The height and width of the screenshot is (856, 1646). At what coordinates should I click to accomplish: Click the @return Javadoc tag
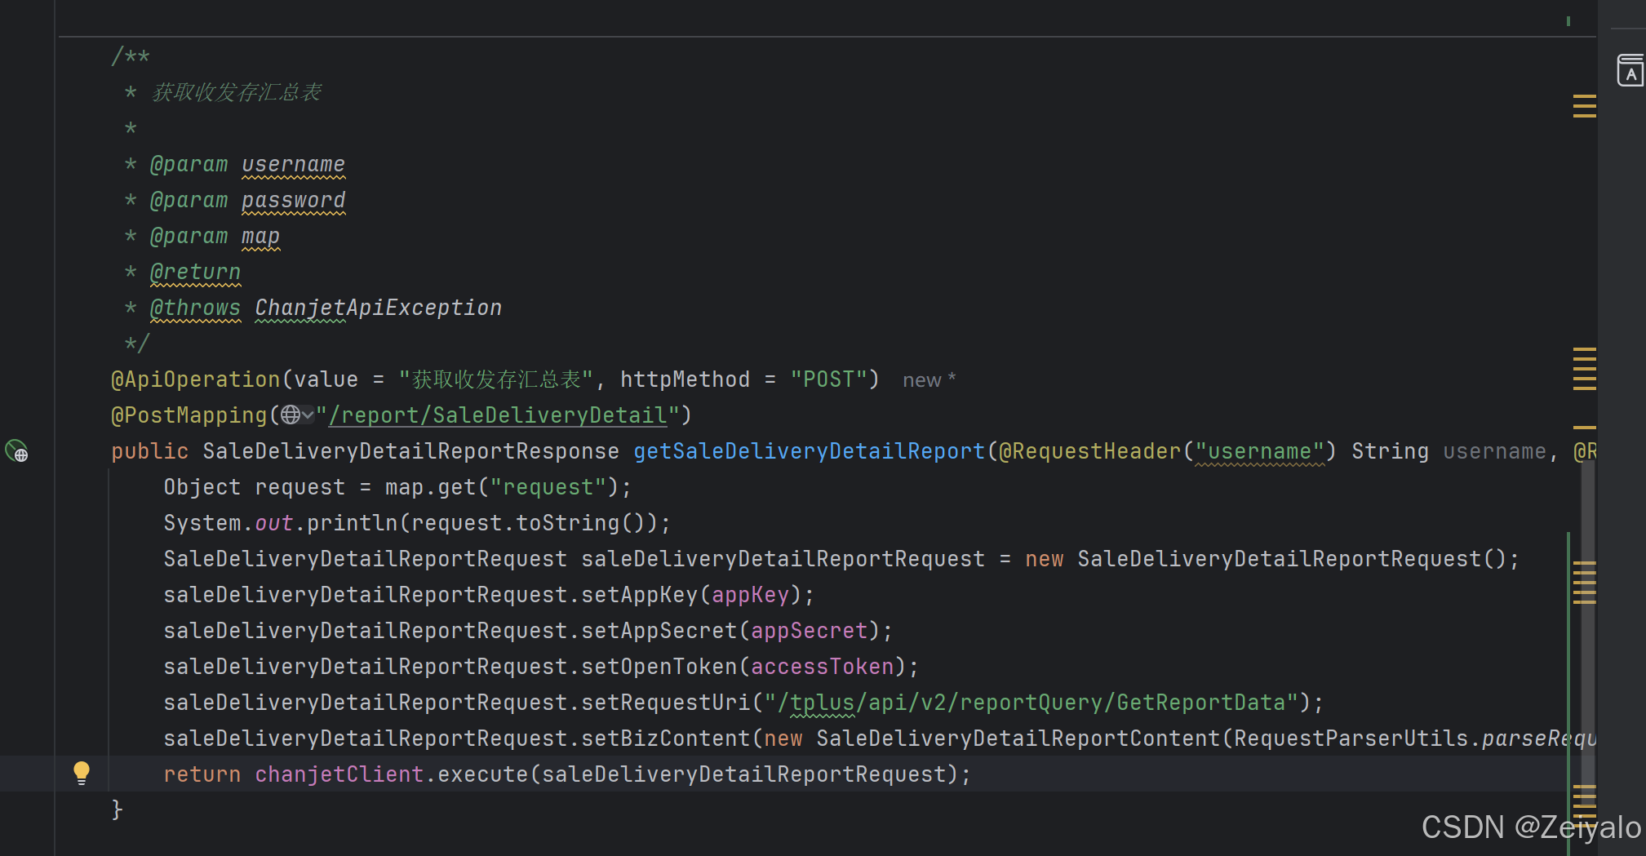click(x=195, y=272)
